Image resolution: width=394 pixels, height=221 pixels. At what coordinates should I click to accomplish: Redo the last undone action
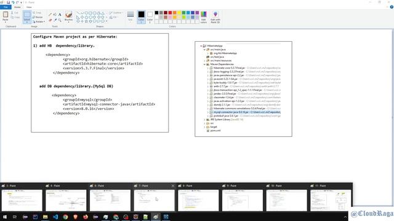17,2
